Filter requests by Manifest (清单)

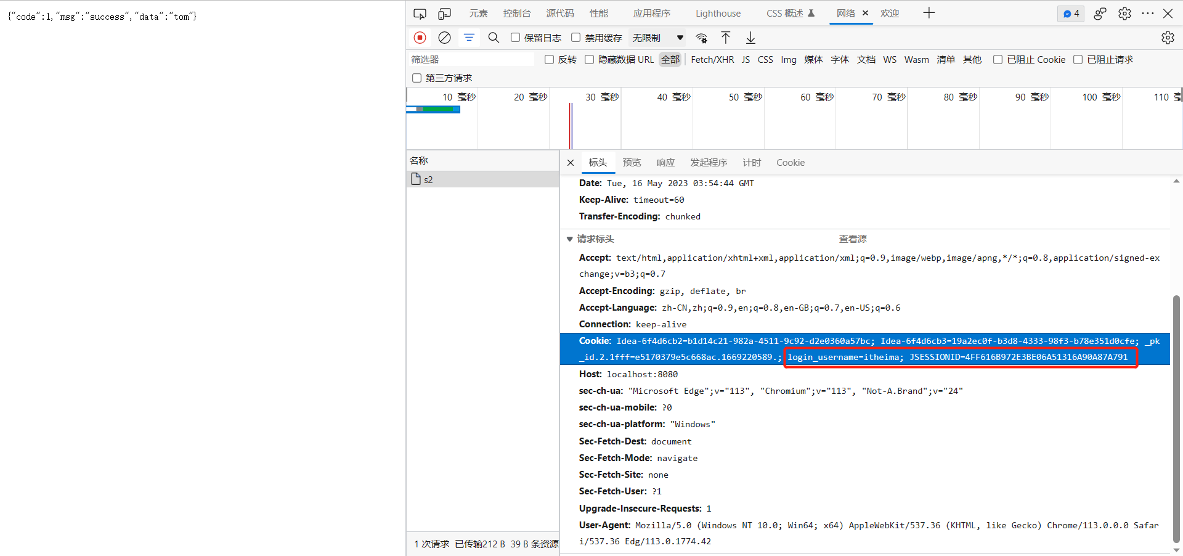point(946,60)
